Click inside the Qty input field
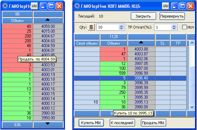Viewport: 197px width, 130px height. tap(108, 27)
